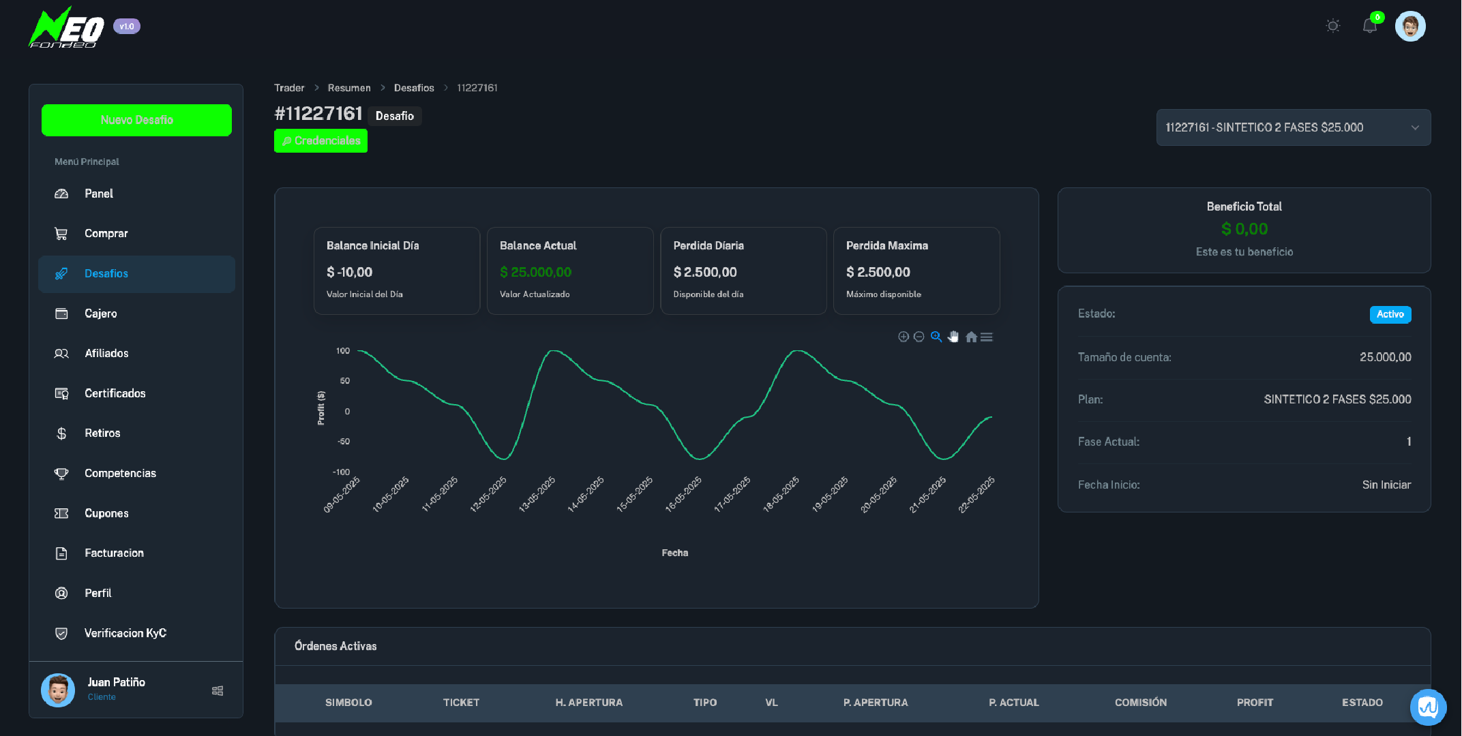Open the user avatar menu at top right

pyautogui.click(x=1410, y=27)
